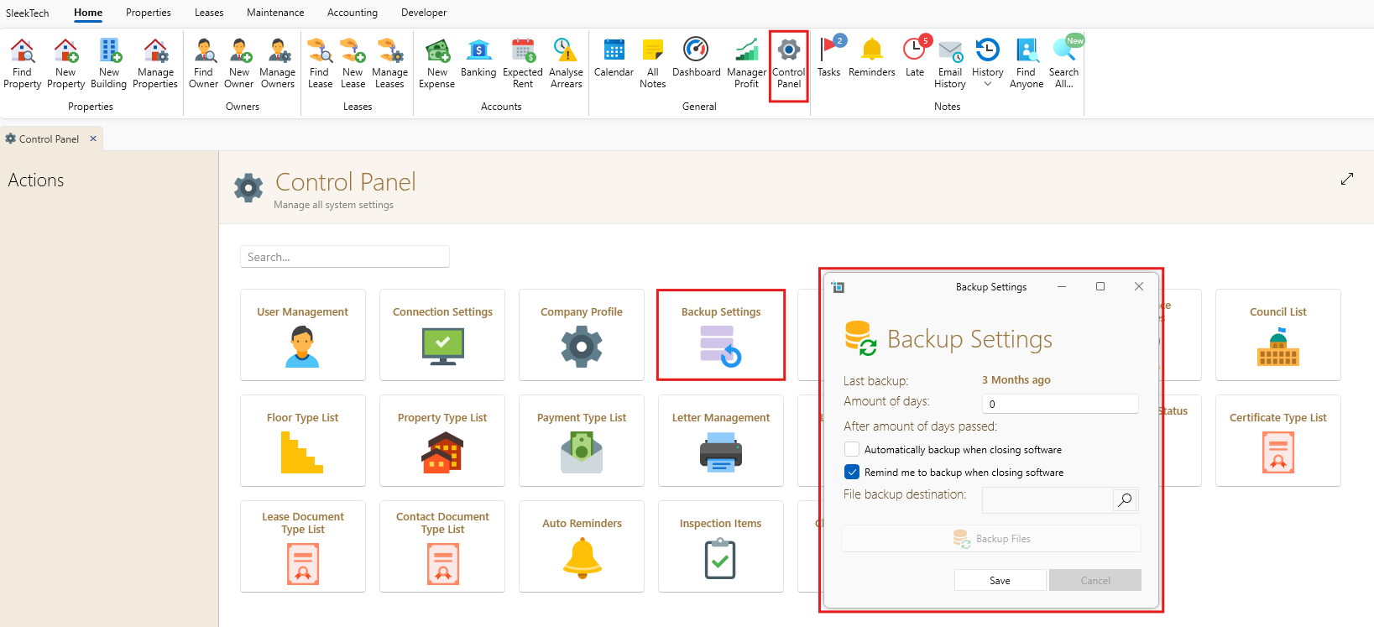The image size is (1374, 627).
Task: Uncheck remind me to backup option
Action: pyautogui.click(x=852, y=472)
